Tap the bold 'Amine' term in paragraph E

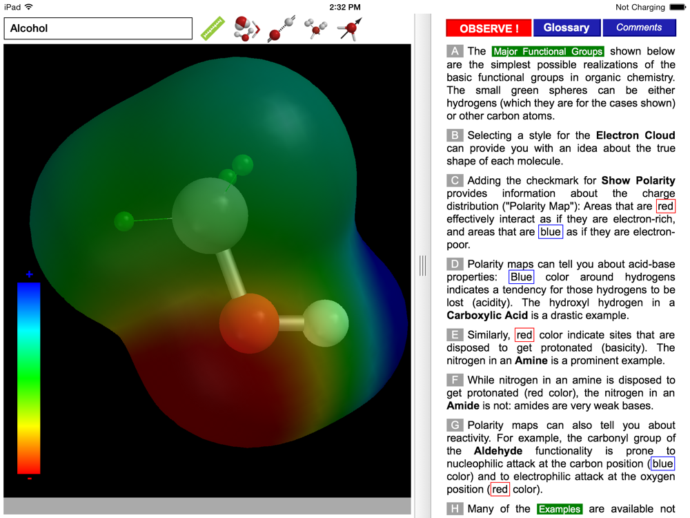click(531, 361)
